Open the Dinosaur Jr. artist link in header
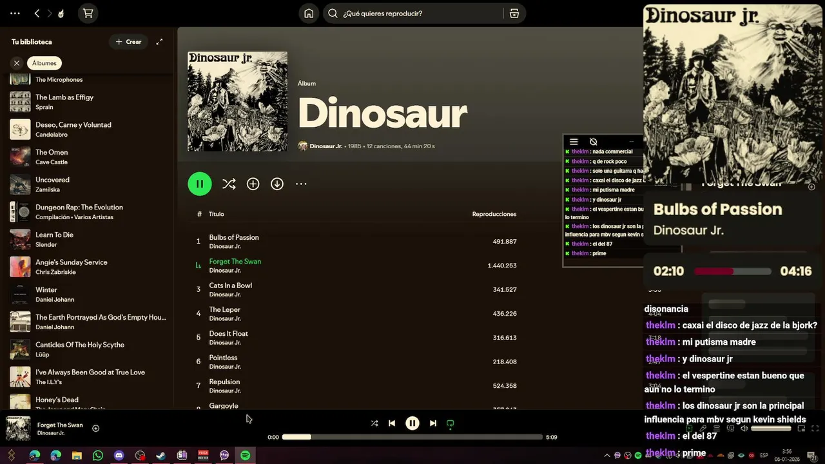The width and height of the screenshot is (825, 464). pos(325,146)
